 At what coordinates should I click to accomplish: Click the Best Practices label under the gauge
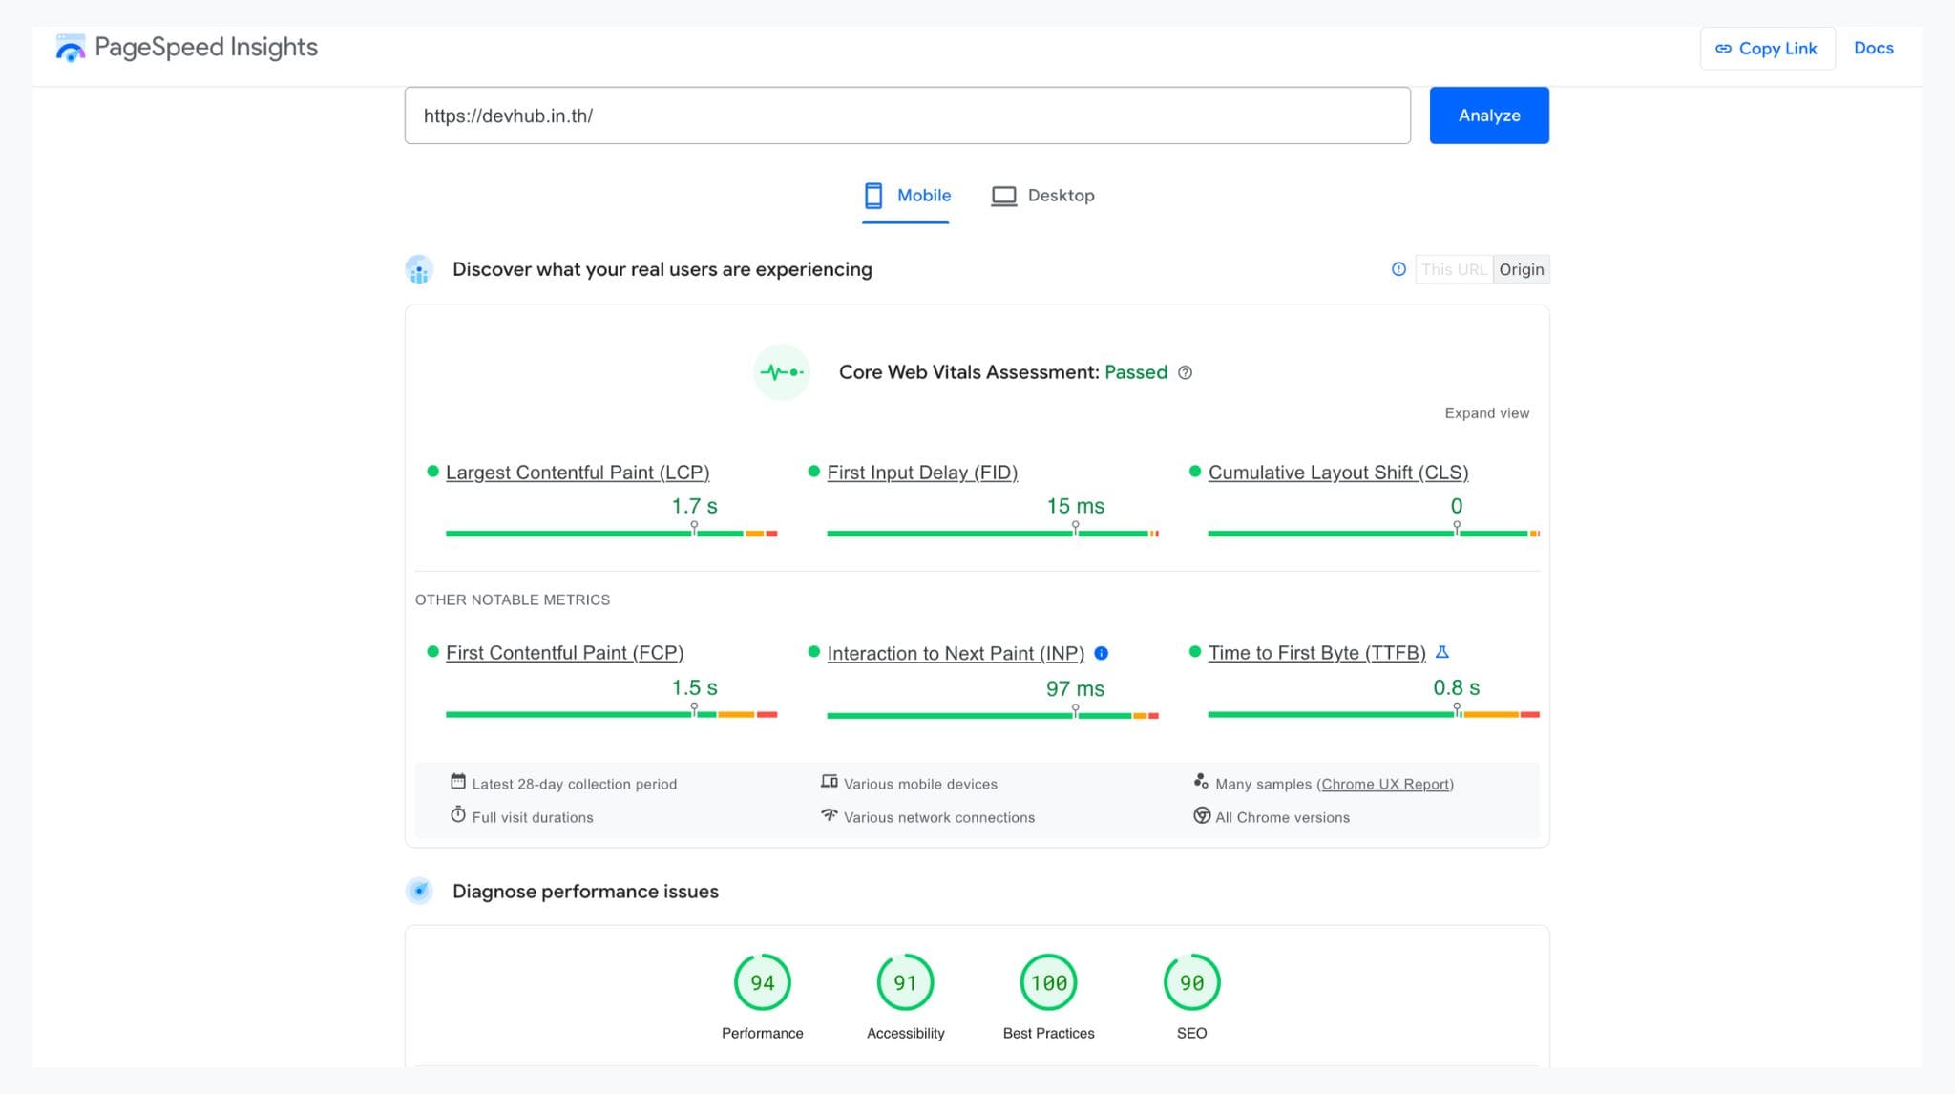pyautogui.click(x=1048, y=1033)
